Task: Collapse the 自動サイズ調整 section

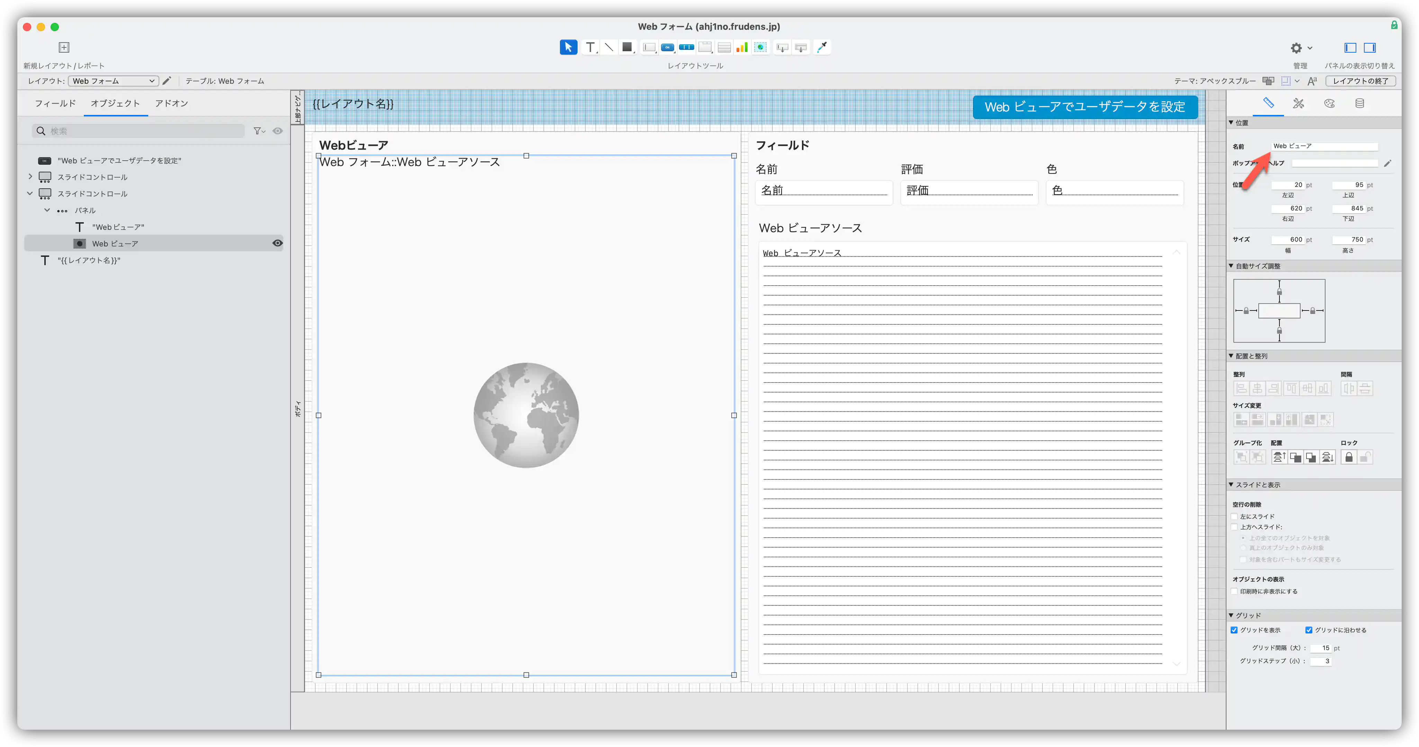Action: pos(1231,266)
